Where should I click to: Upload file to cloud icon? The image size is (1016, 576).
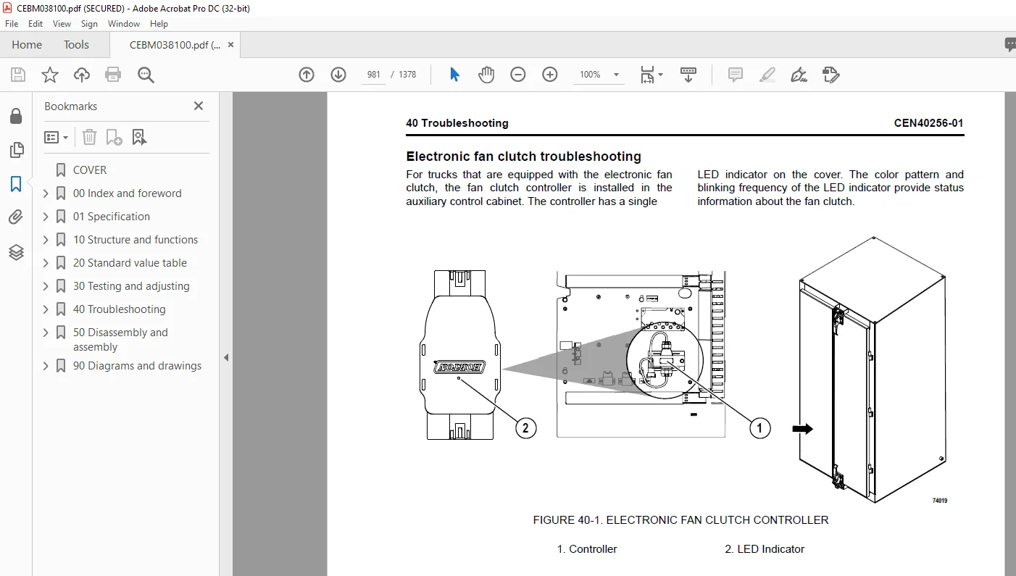(x=82, y=75)
